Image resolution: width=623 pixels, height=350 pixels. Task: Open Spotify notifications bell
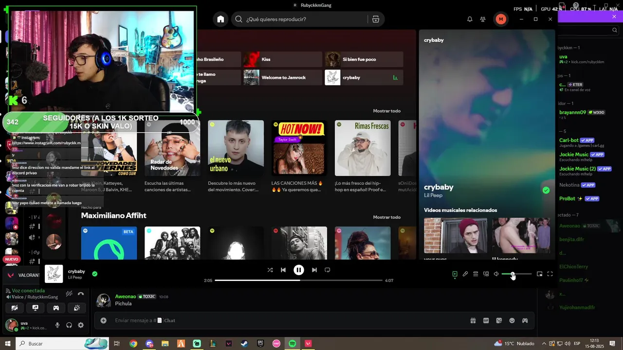pyautogui.click(x=470, y=19)
